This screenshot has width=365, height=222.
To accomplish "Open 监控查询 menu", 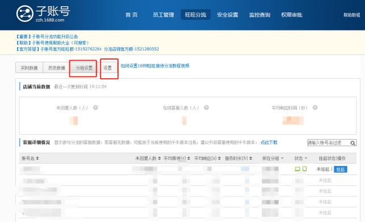I will 259,15.
